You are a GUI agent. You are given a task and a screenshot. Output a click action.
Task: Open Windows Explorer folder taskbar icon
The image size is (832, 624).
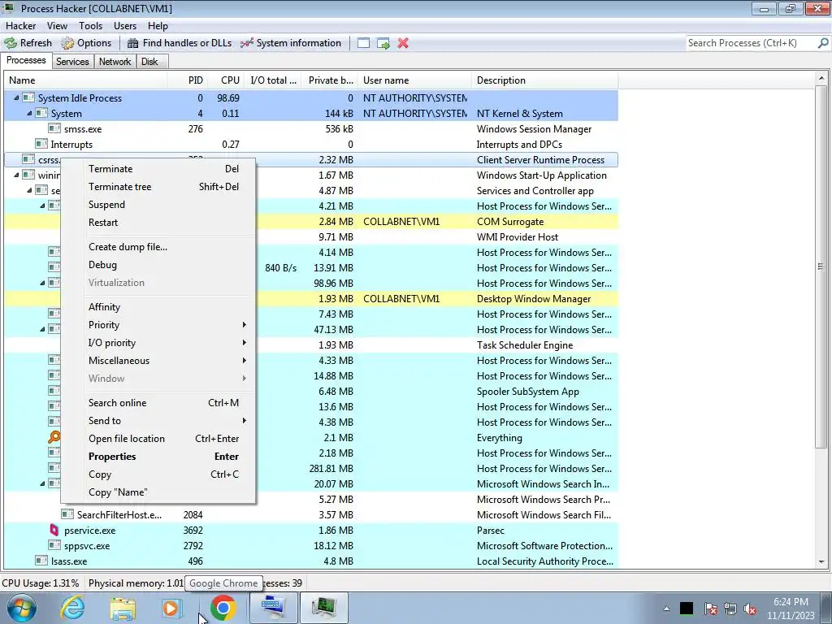(123, 608)
